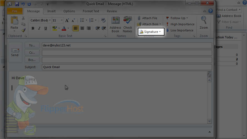The width and height of the screenshot is (247, 139).
Task: Minimize the ribbon with the caret icon
Action: coord(204,11)
